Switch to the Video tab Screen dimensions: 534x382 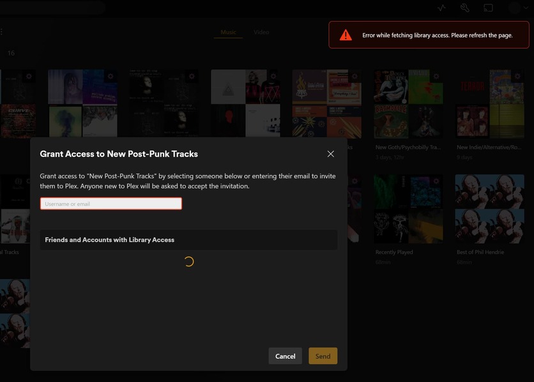(x=261, y=32)
